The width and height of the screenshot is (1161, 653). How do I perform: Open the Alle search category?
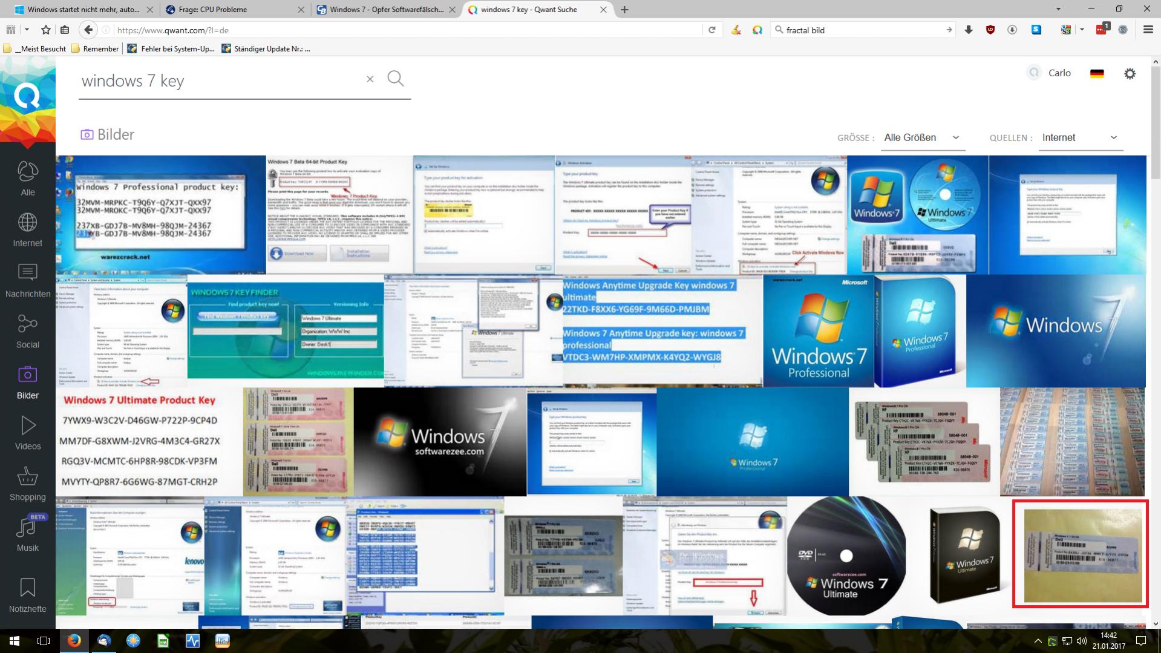pyautogui.click(x=27, y=179)
